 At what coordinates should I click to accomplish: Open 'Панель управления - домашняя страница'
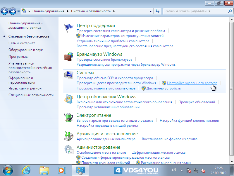(25, 25)
